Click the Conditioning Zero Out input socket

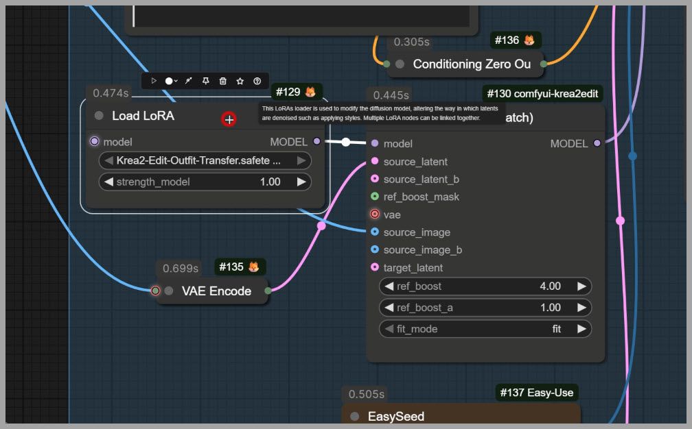tap(387, 64)
